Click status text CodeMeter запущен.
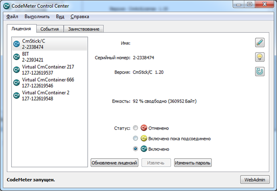Screen dimensions: 277x191 pyautogui.click(x=31, y=180)
